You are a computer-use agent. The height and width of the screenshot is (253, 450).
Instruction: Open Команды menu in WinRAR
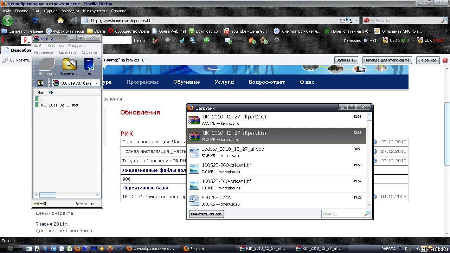tap(56, 46)
